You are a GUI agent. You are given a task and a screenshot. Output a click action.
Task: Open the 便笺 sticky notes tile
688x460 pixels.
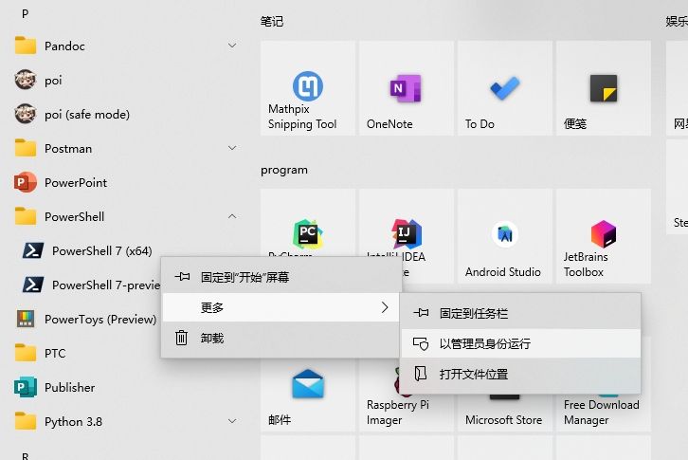604,88
